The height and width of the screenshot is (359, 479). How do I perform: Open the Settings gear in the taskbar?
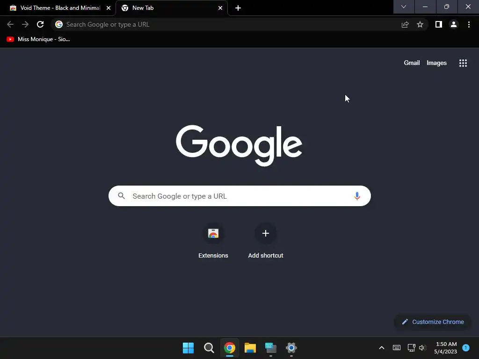click(x=291, y=348)
